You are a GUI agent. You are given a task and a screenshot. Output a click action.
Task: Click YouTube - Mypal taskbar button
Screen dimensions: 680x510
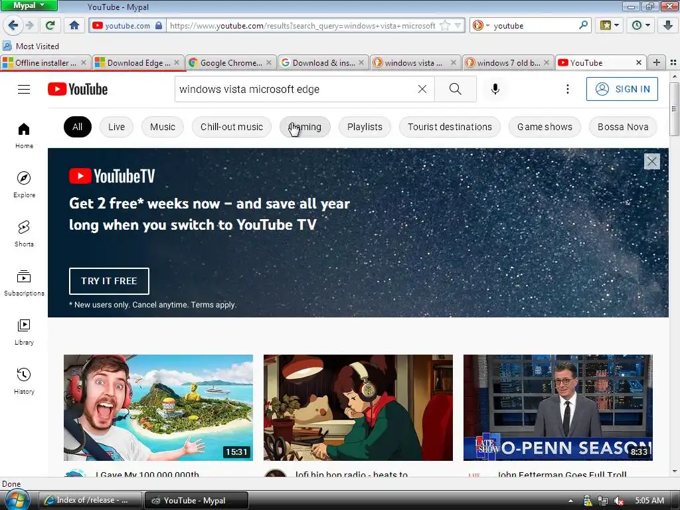(196, 501)
